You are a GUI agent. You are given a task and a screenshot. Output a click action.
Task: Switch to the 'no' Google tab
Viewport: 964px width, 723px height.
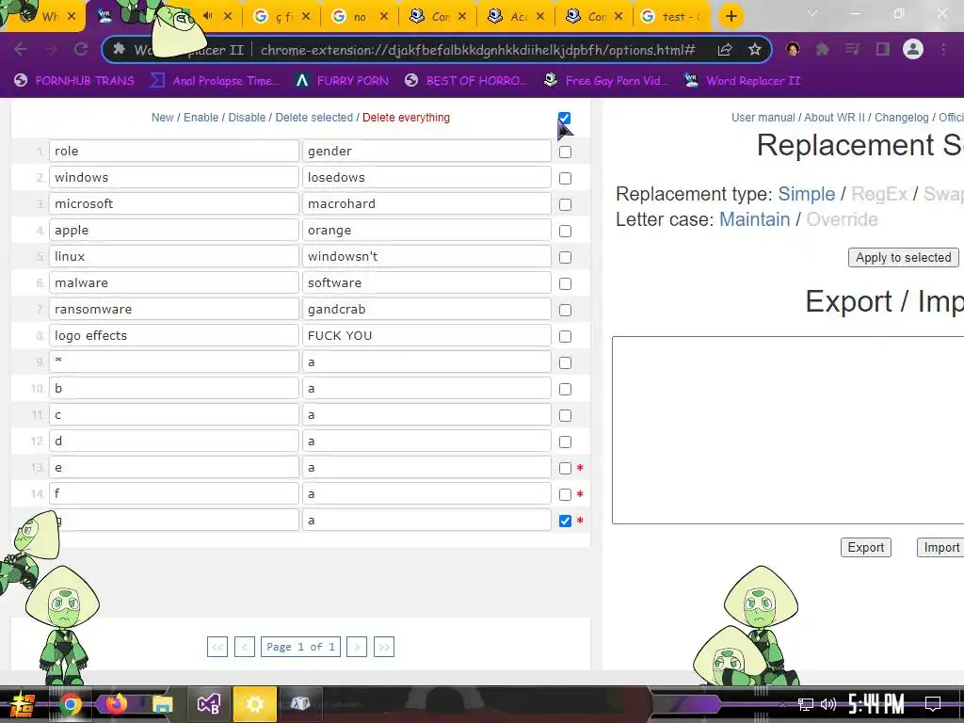[x=360, y=17]
